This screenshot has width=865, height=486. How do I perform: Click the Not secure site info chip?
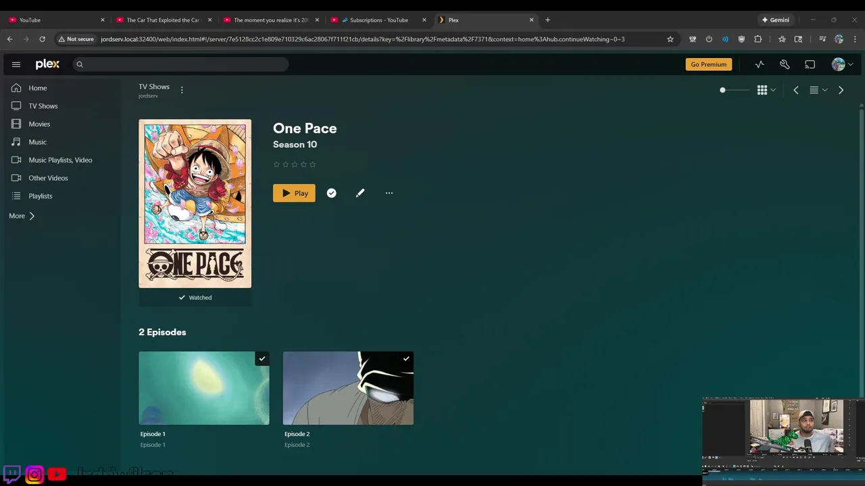(x=76, y=39)
